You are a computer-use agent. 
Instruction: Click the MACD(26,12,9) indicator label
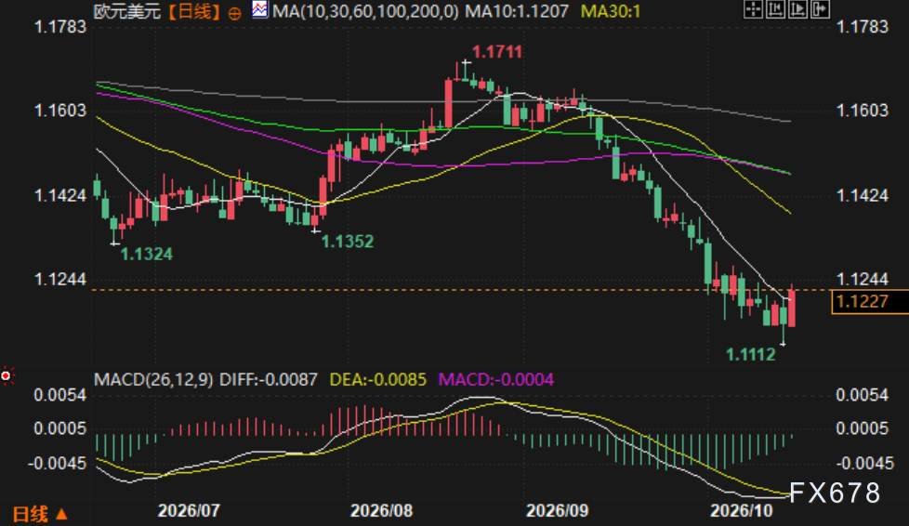[x=153, y=380]
